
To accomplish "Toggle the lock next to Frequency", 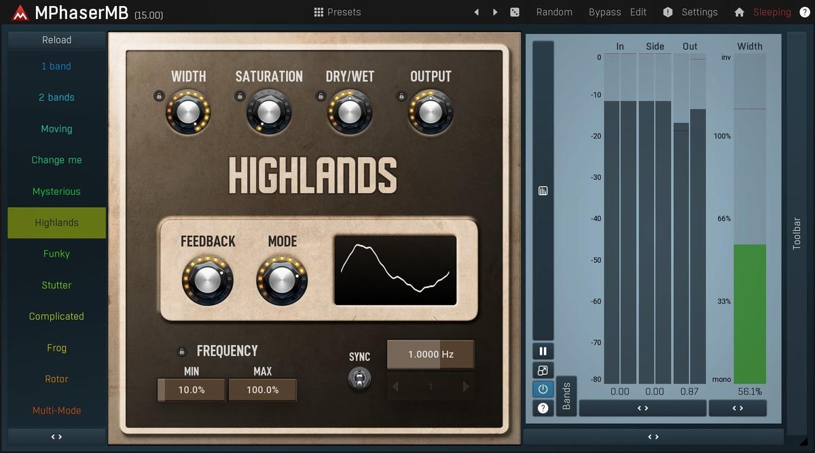I will tap(181, 351).
